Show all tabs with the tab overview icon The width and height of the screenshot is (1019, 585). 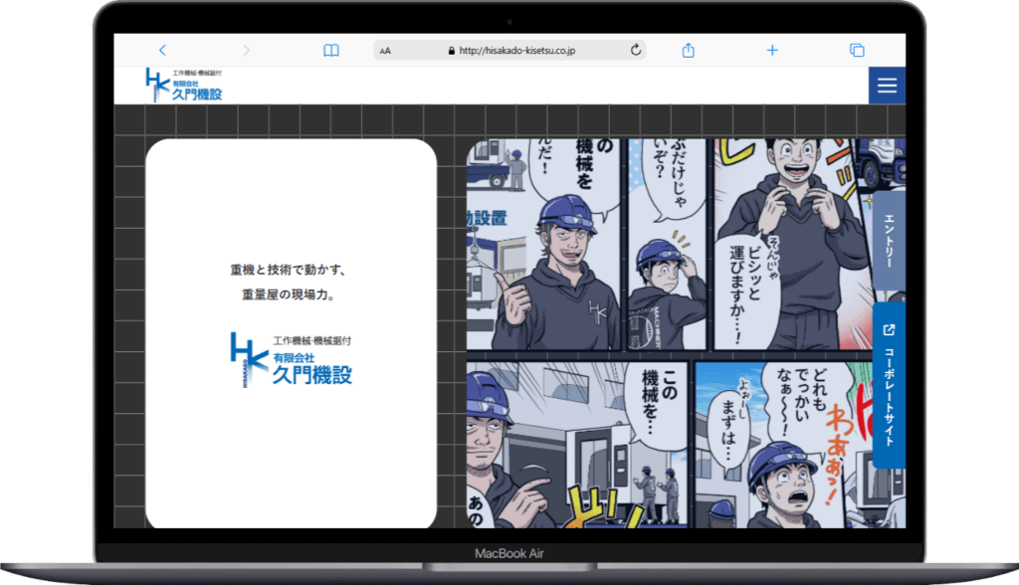pos(857,50)
